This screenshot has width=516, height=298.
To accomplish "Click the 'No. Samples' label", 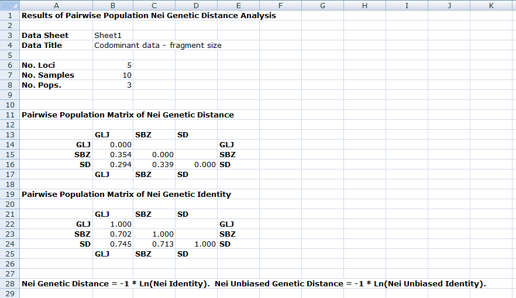I will 48,75.
